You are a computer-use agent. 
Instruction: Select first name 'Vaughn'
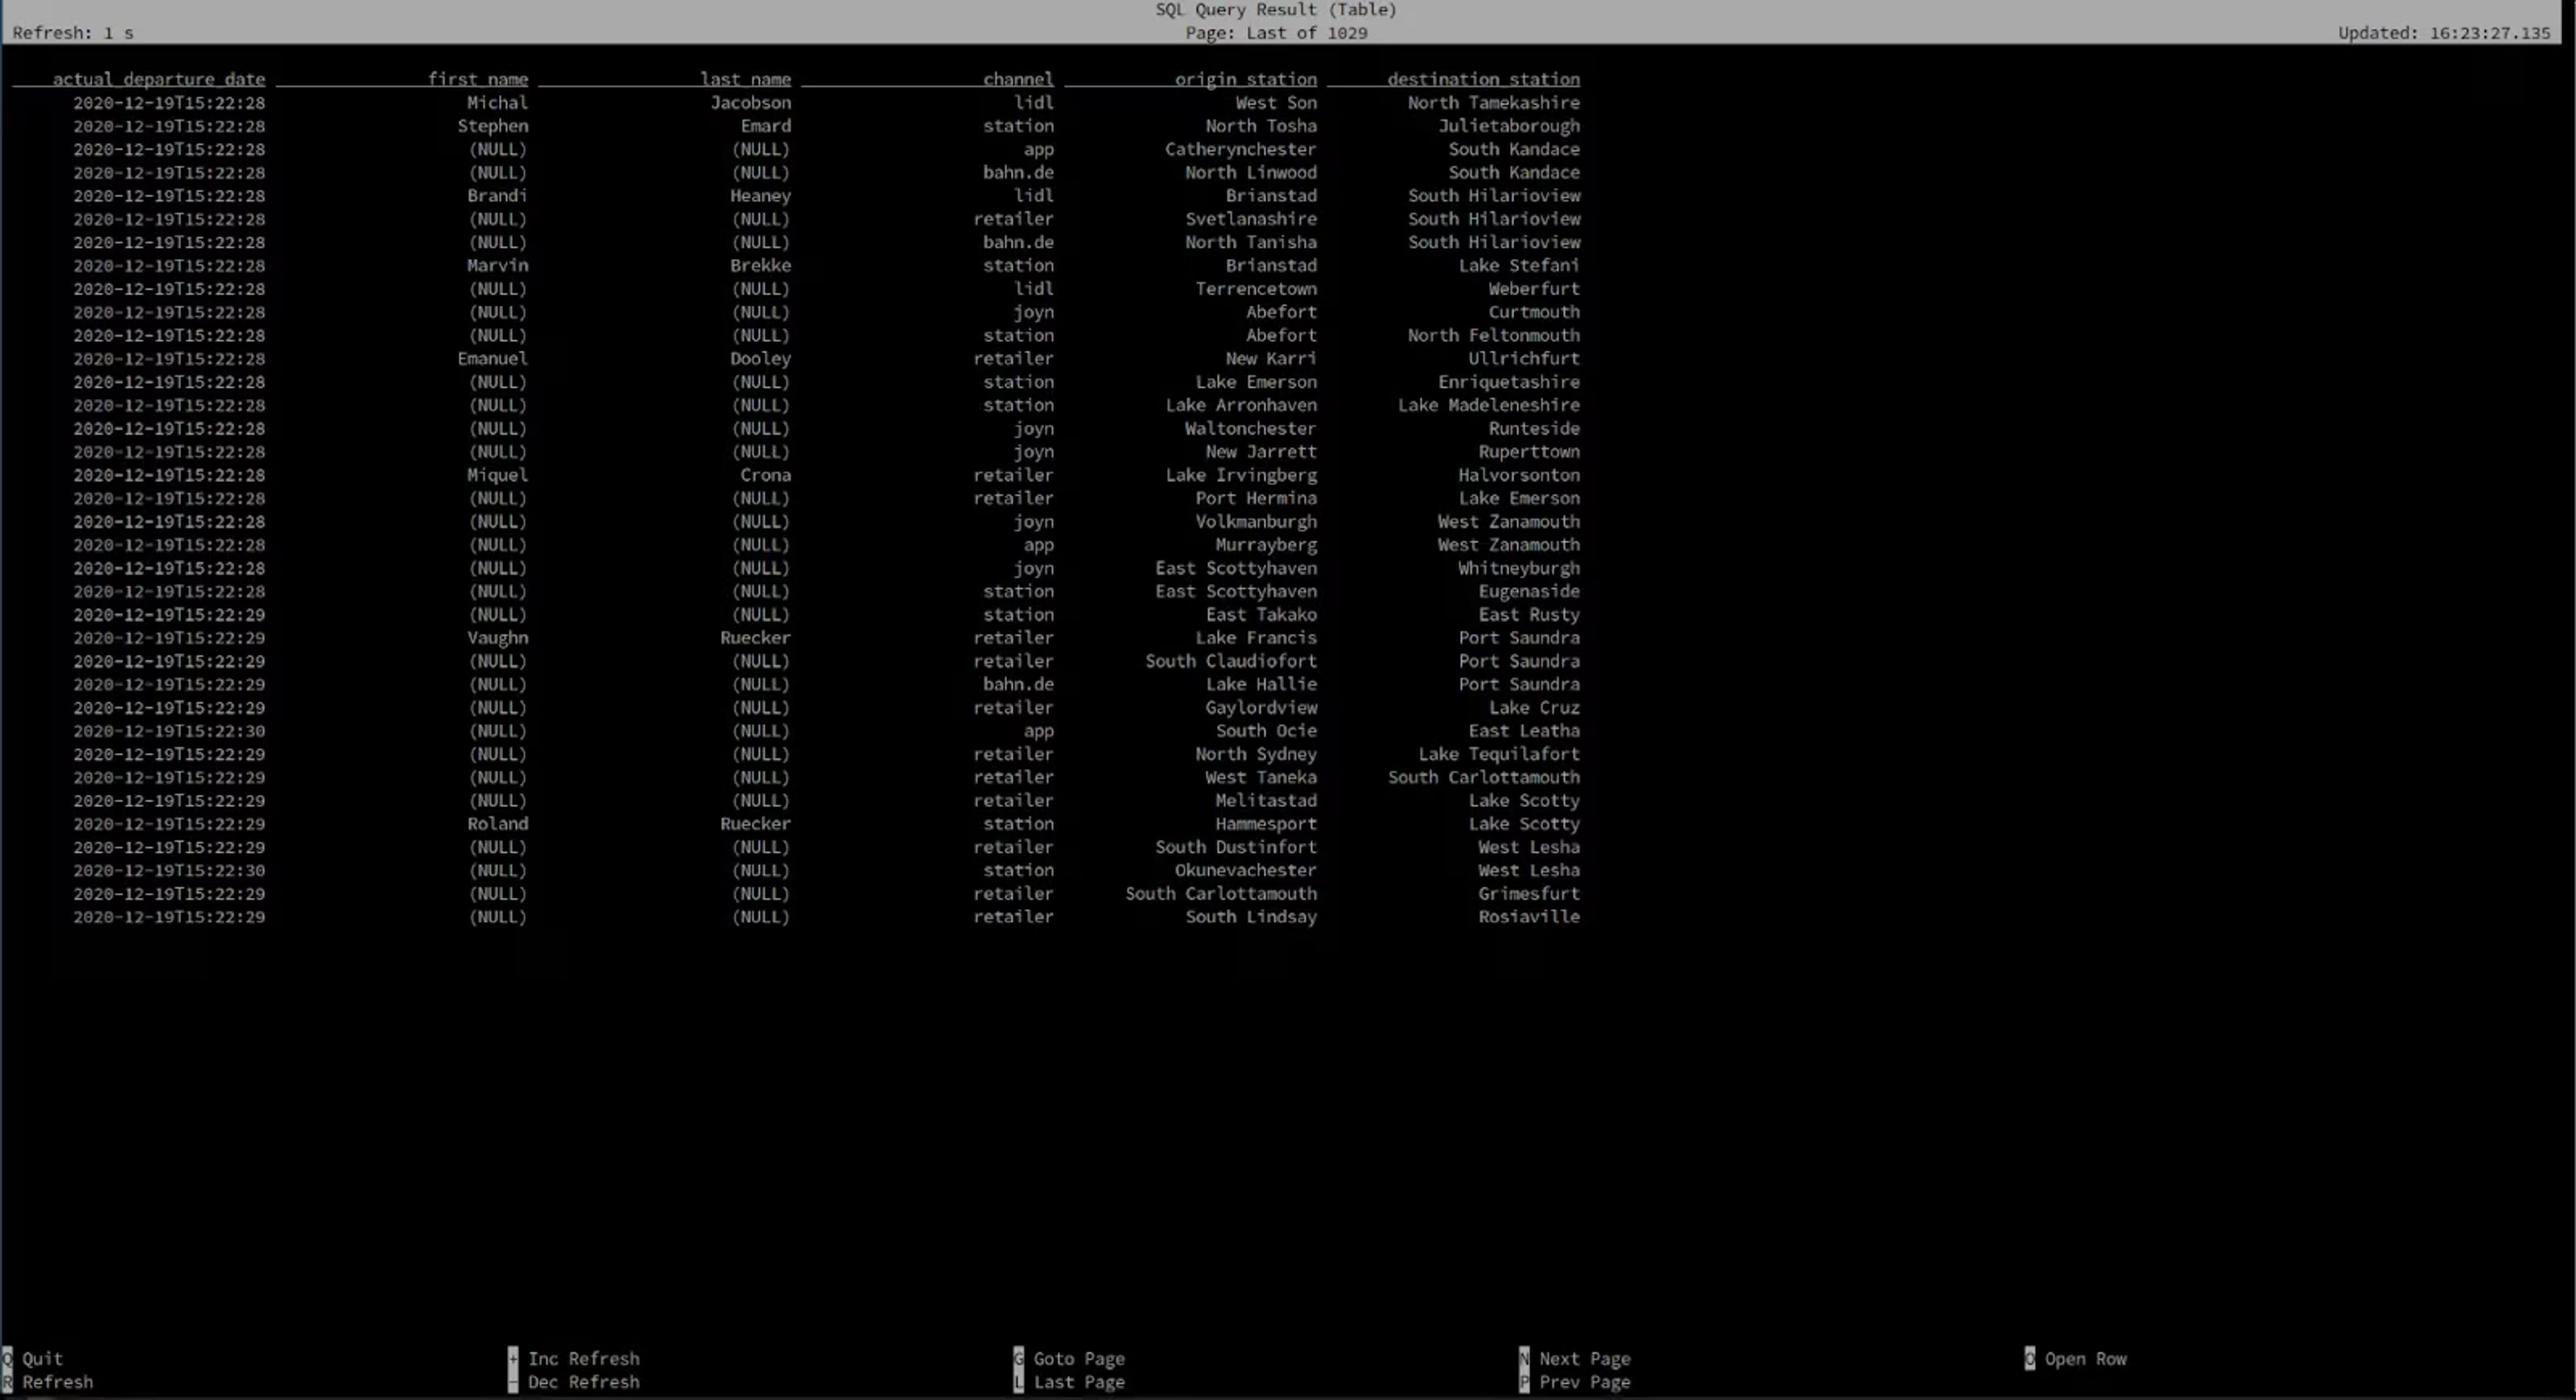click(x=497, y=638)
